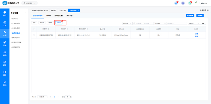Open the 100条/页 page size dropdown
Image resolution: width=211 pixels, height=104 pixels.
point(42,97)
